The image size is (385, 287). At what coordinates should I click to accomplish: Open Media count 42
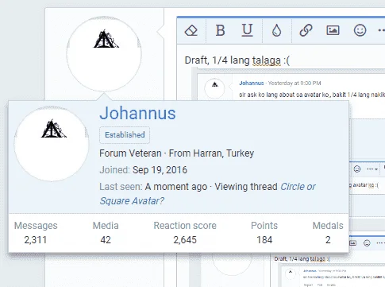[x=106, y=240]
